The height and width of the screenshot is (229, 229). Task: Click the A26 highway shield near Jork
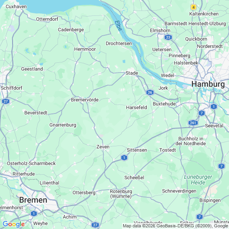pos(150,92)
